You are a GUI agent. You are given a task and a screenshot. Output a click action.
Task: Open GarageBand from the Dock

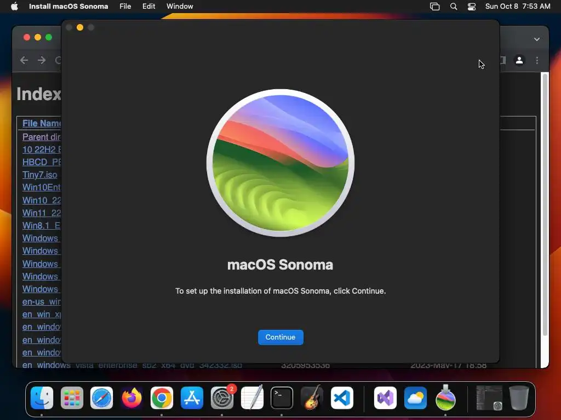(x=312, y=398)
